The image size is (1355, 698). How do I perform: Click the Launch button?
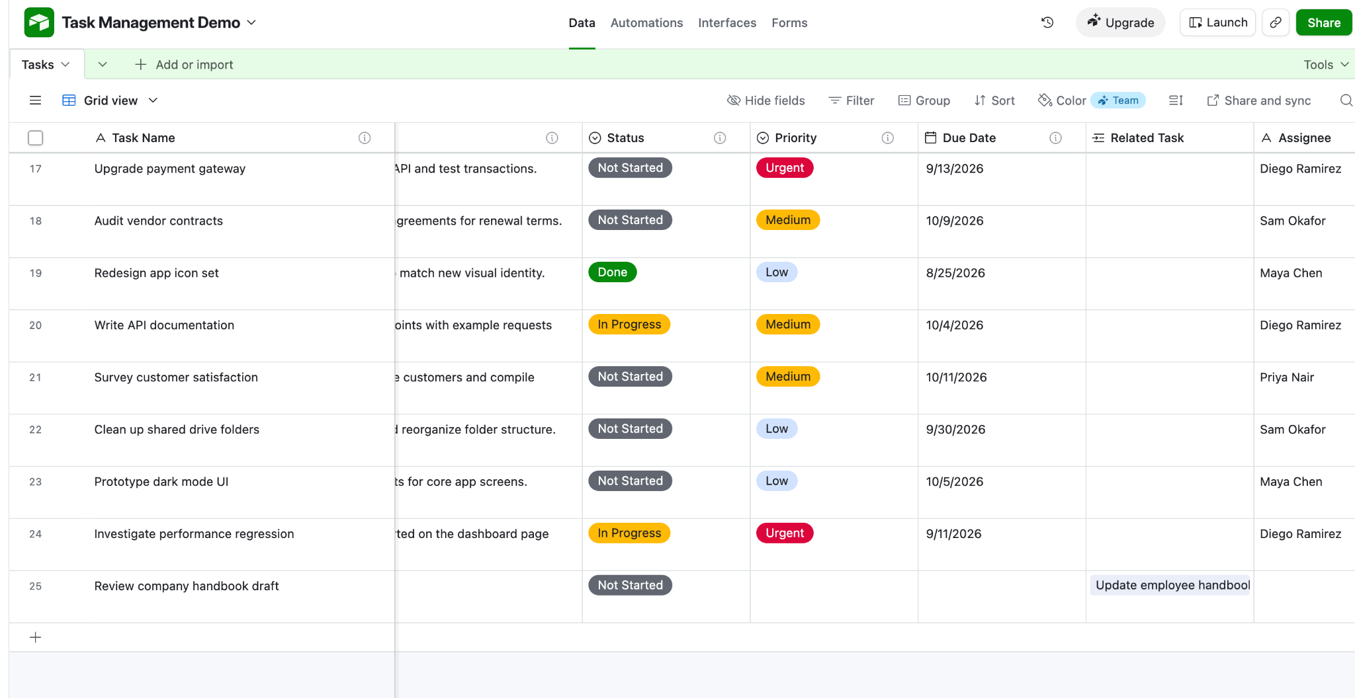(x=1217, y=22)
